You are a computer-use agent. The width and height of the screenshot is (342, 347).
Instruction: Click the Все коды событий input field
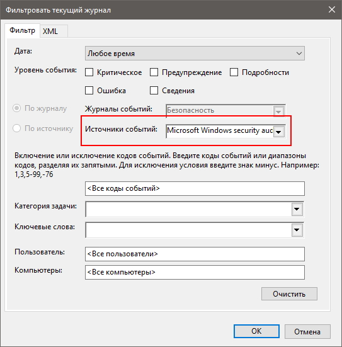[x=195, y=188]
